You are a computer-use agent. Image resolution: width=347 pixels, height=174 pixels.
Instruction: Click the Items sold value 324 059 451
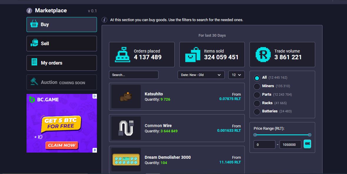point(221,57)
